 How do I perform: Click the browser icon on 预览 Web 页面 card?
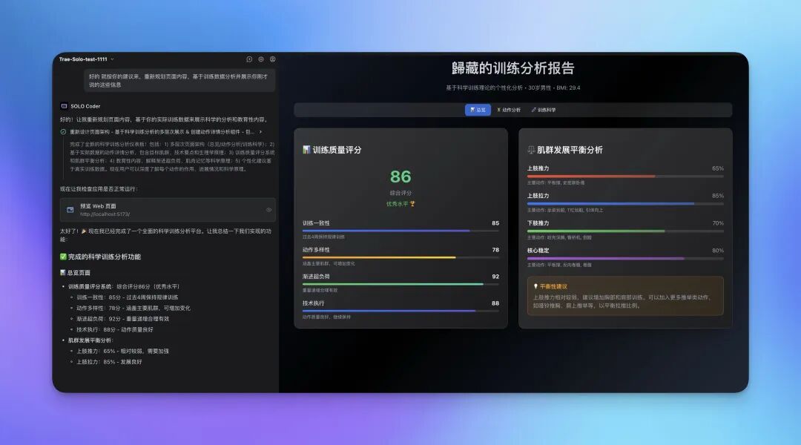point(69,208)
